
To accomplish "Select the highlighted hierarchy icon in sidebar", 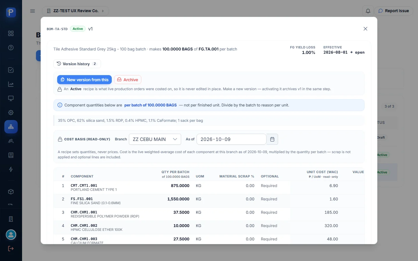I will coord(11,127).
